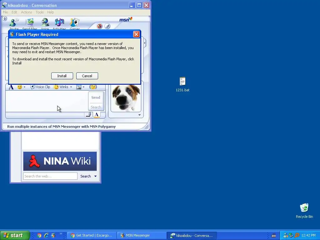Click the 12:42 PM clock
320x240 pixels.
[x=308, y=236]
